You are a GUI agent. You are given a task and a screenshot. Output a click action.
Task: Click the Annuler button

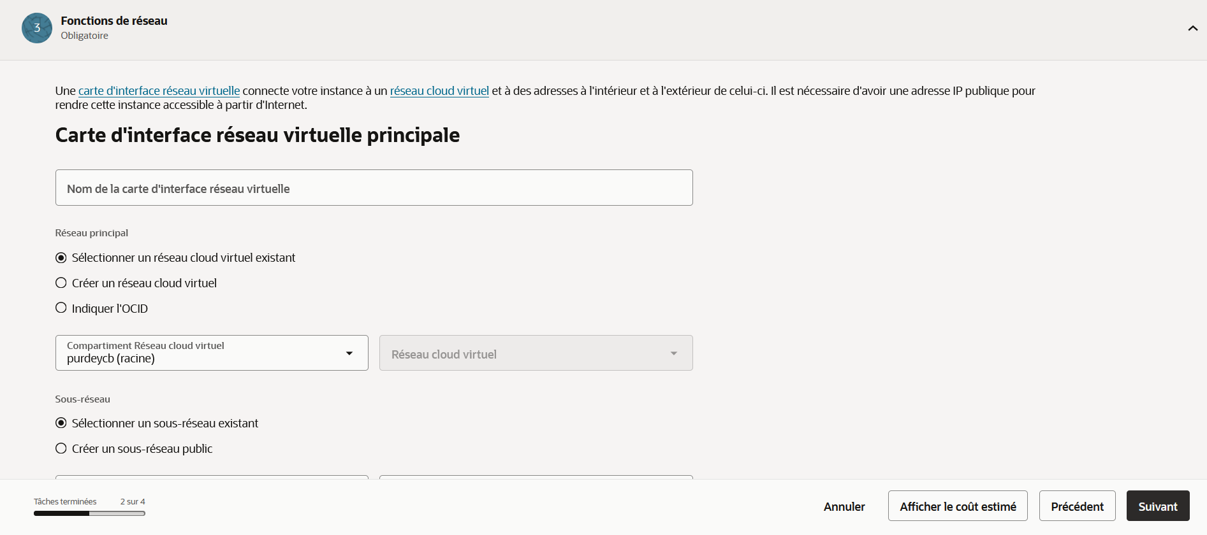(x=844, y=506)
